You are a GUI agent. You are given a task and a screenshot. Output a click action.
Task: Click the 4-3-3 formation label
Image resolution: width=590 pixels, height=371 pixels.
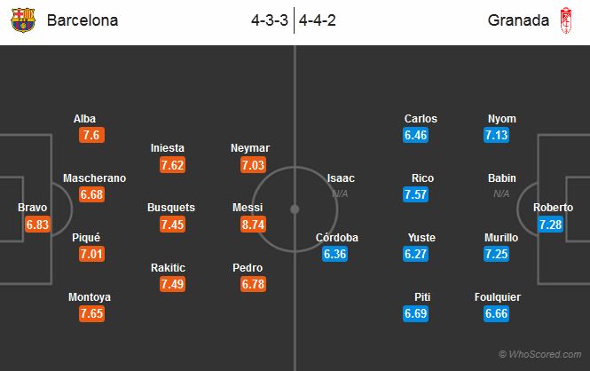click(270, 20)
